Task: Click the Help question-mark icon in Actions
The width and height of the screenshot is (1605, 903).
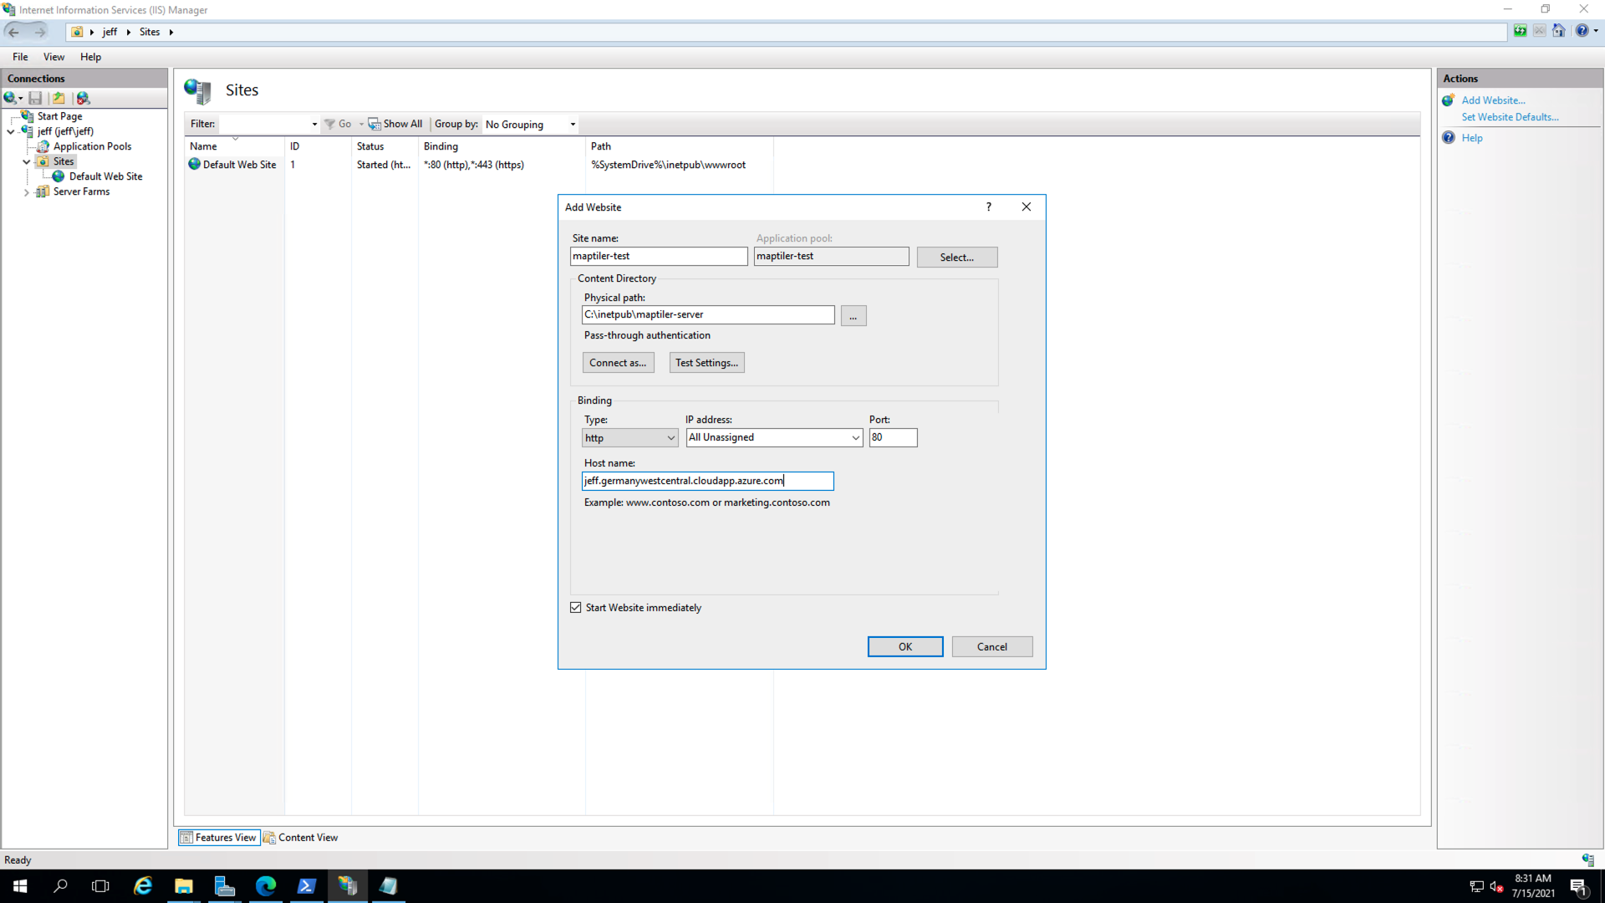Action: (1449, 138)
